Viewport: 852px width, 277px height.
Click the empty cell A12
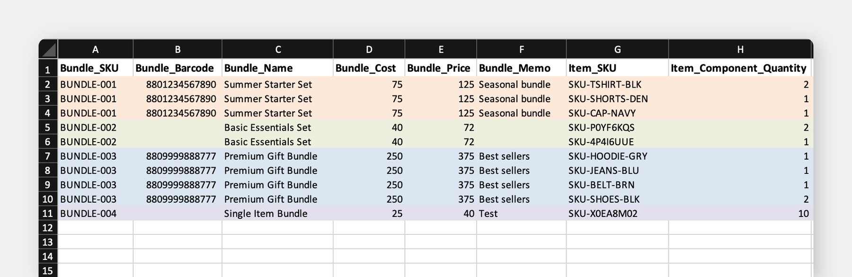[x=95, y=228]
